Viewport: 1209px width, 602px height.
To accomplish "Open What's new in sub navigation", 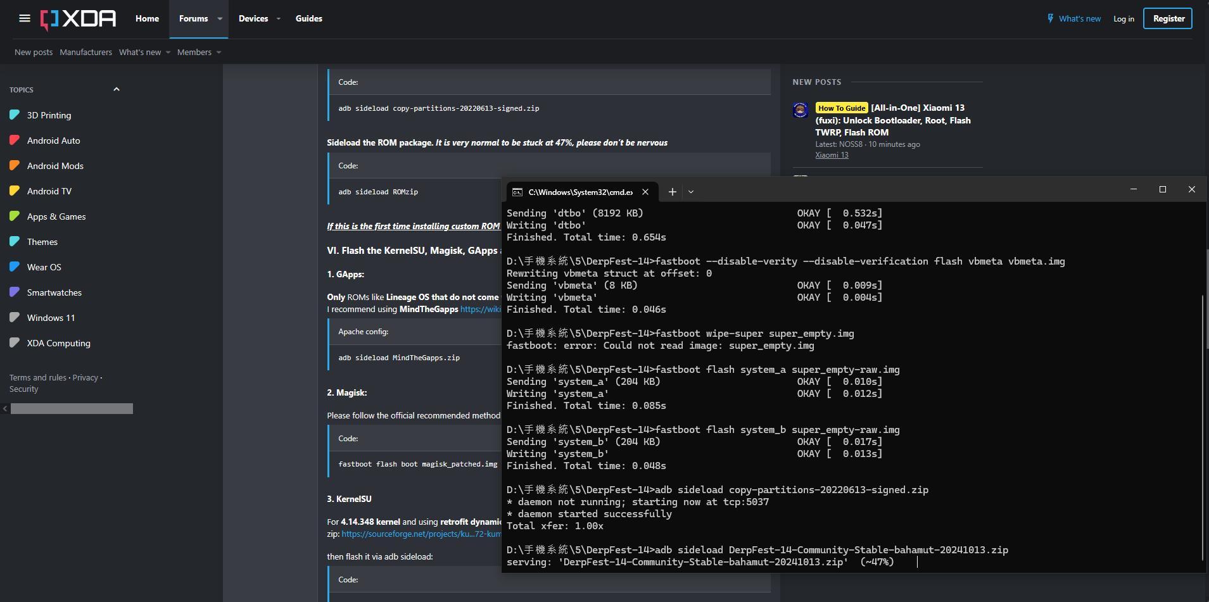I will (x=140, y=52).
